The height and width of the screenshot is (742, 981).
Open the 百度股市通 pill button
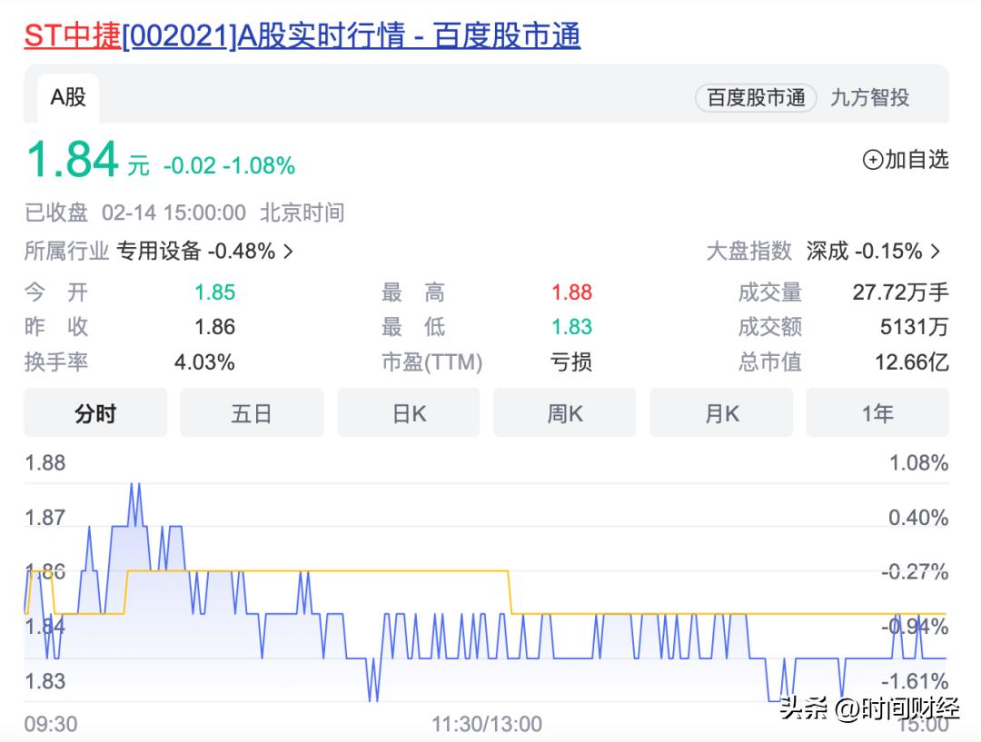tap(754, 98)
